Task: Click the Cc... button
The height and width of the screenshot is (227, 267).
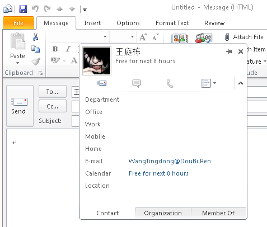Action: click(53, 106)
